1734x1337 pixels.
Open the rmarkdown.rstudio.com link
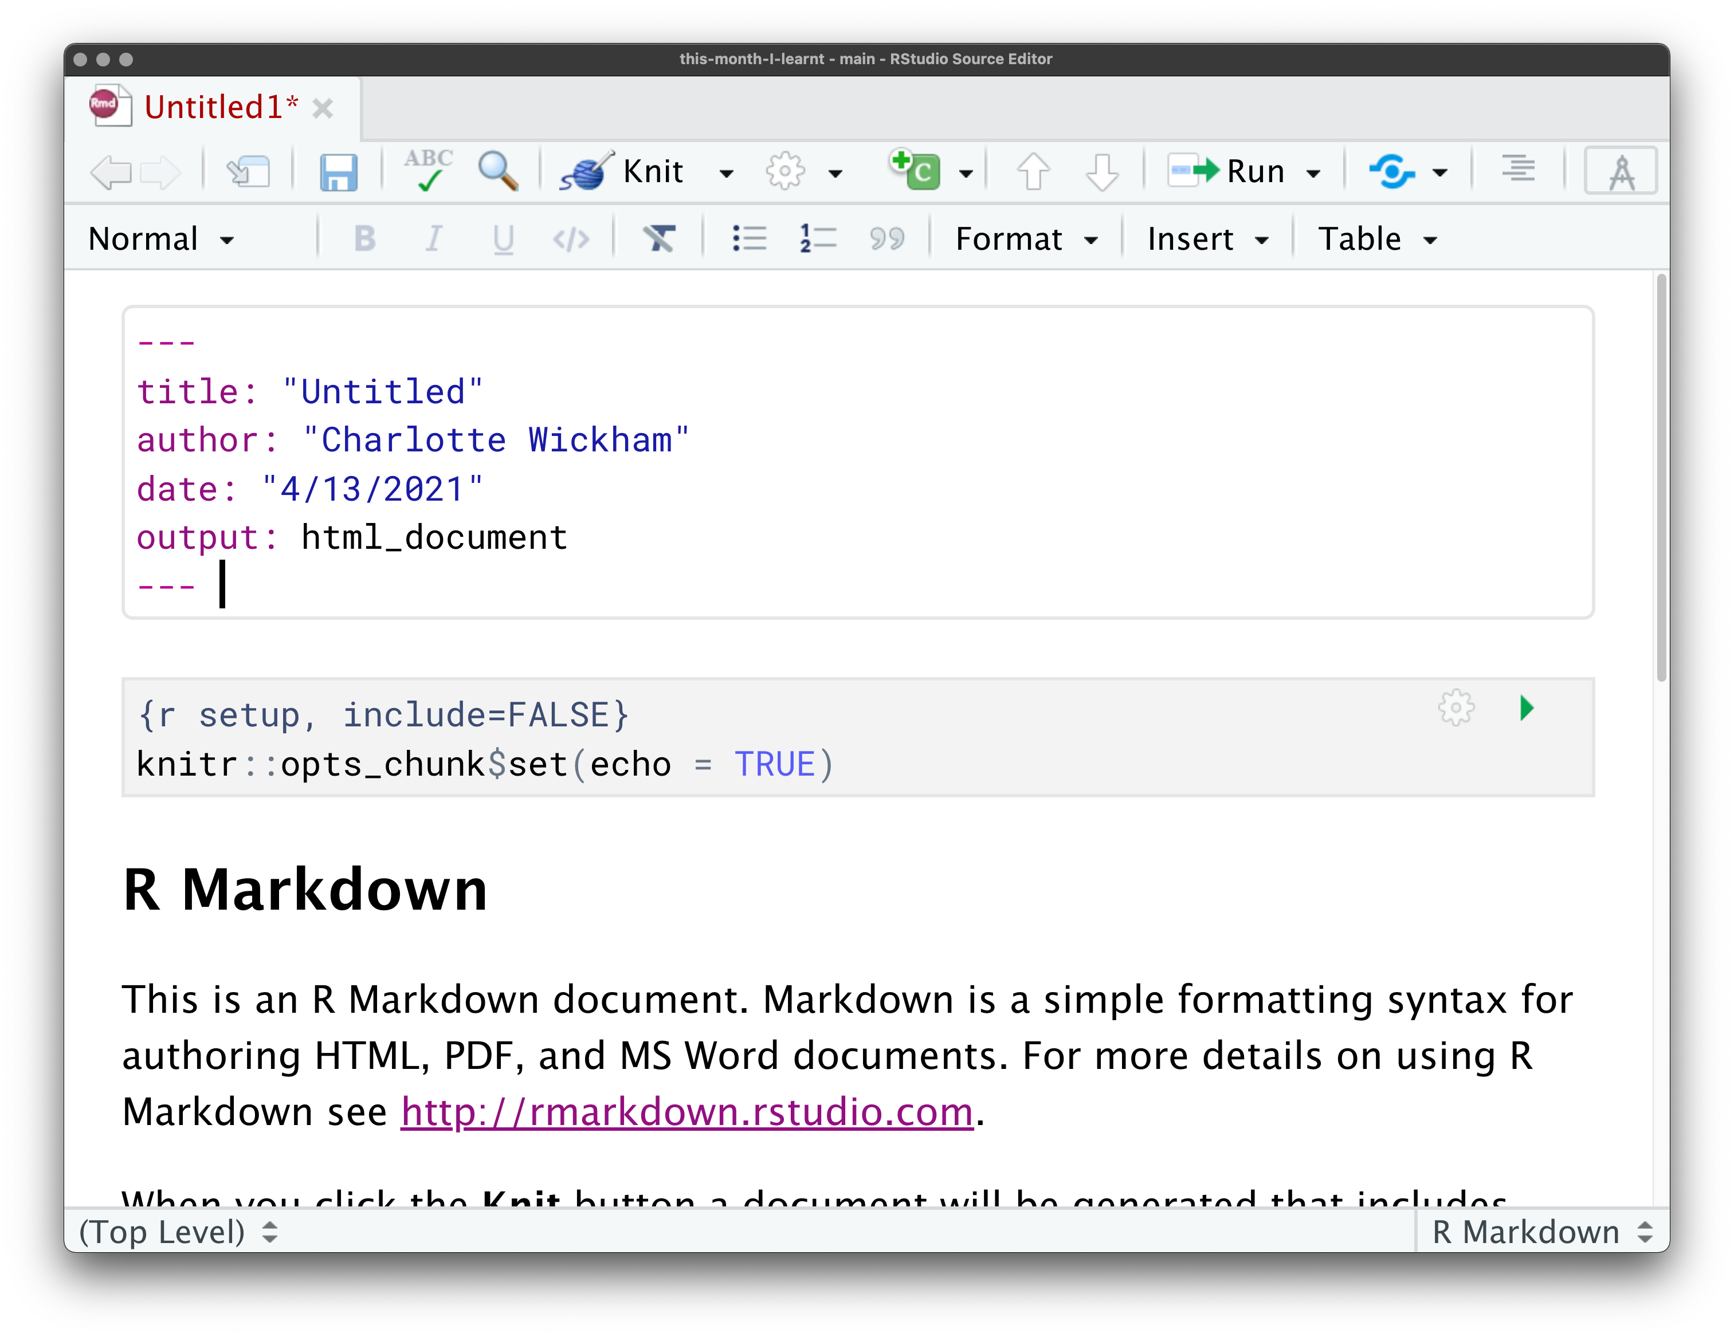pyautogui.click(x=686, y=1112)
